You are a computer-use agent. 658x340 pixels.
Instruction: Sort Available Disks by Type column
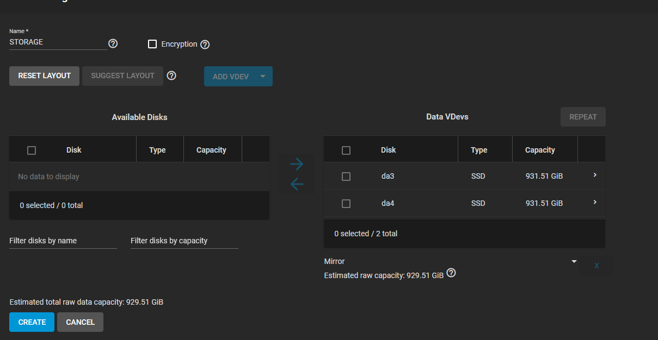pos(157,150)
